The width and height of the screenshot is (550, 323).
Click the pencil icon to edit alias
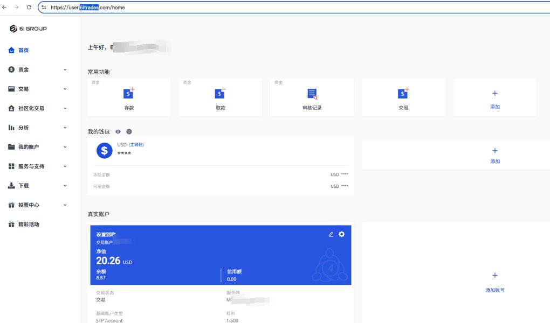tap(331, 234)
